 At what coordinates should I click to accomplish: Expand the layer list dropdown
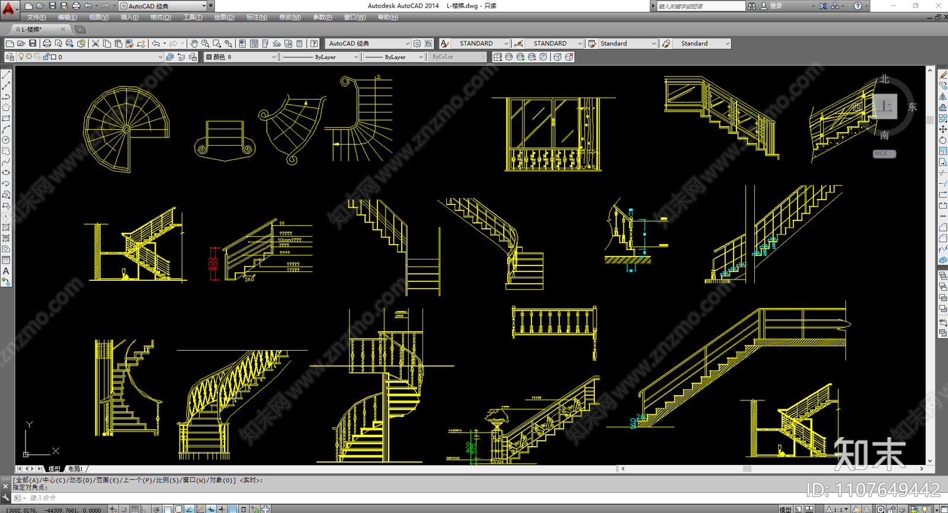(x=160, y=57)
